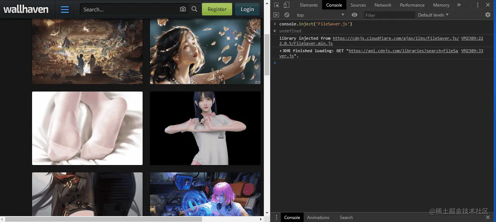The height and width of the screenshot is (222, 496).
Task: Toggle the device toolbar icon
Action: [x=286, y=5]
